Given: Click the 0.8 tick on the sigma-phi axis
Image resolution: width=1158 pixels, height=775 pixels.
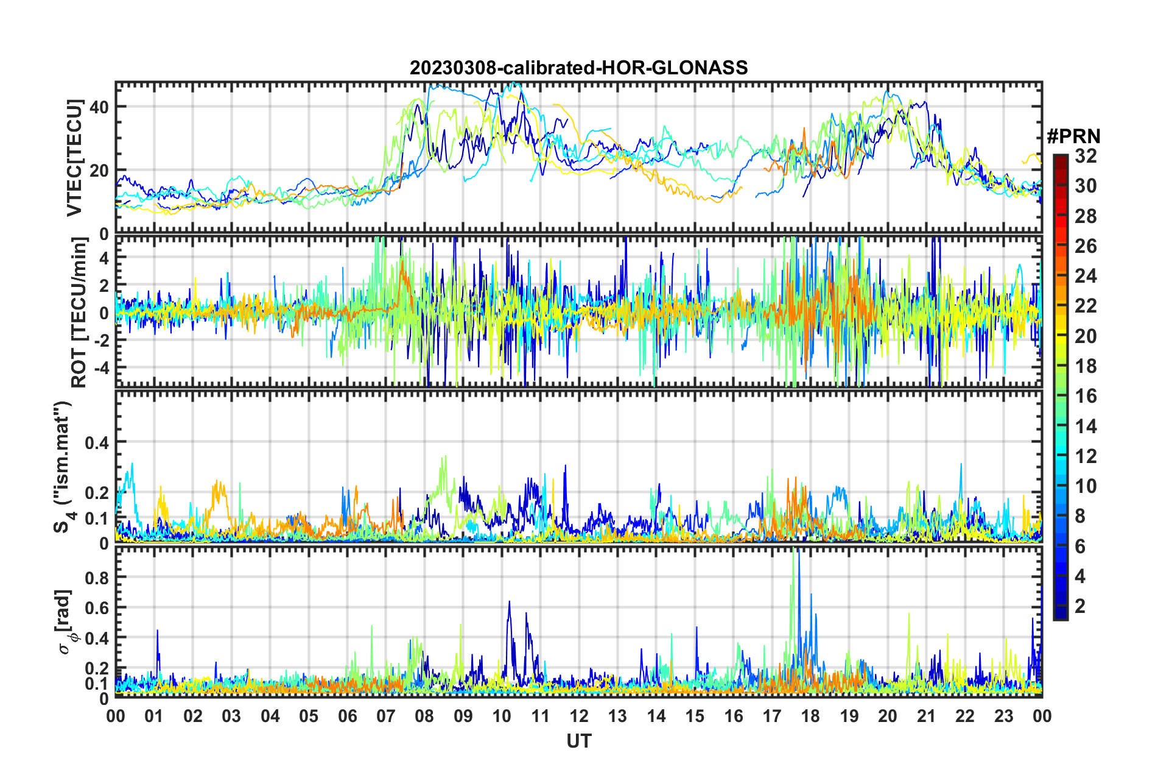Looking at the screenshot, I should [x=97, y=577].
